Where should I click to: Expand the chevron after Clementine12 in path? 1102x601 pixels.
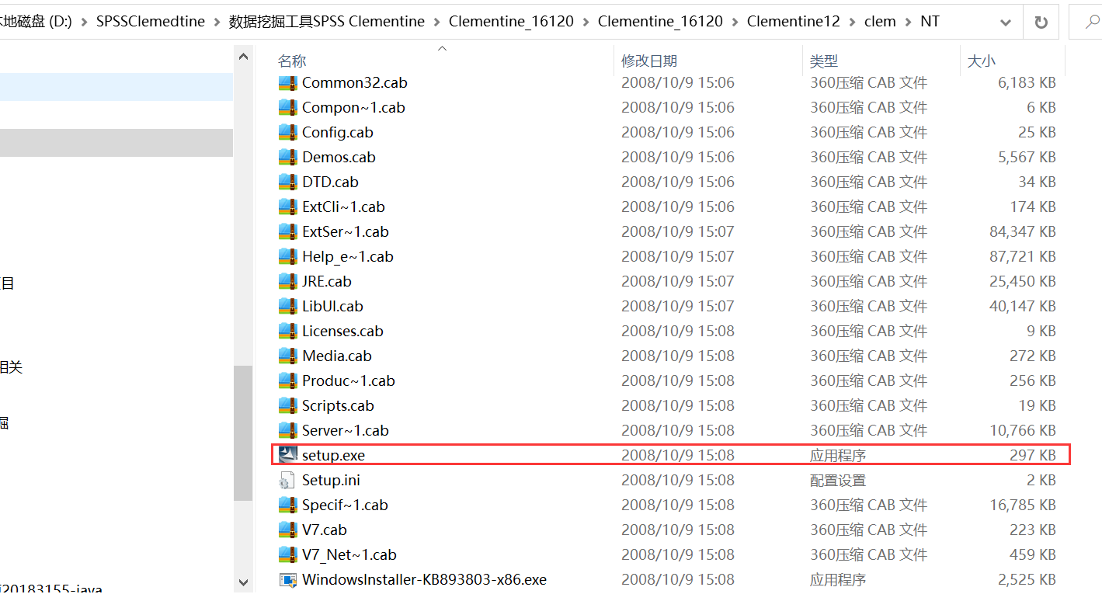[x=852, y=22]
